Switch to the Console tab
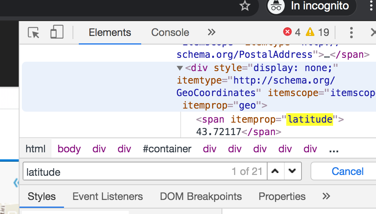Viewport: 376px width, 214px height. click(170, 32)
